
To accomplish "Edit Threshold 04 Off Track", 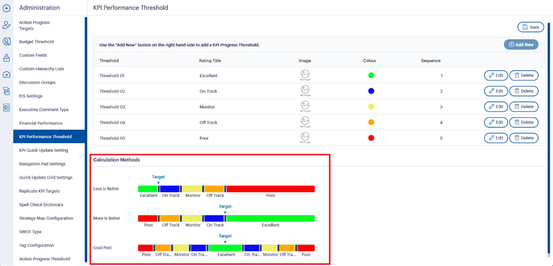I will point(496,122).
